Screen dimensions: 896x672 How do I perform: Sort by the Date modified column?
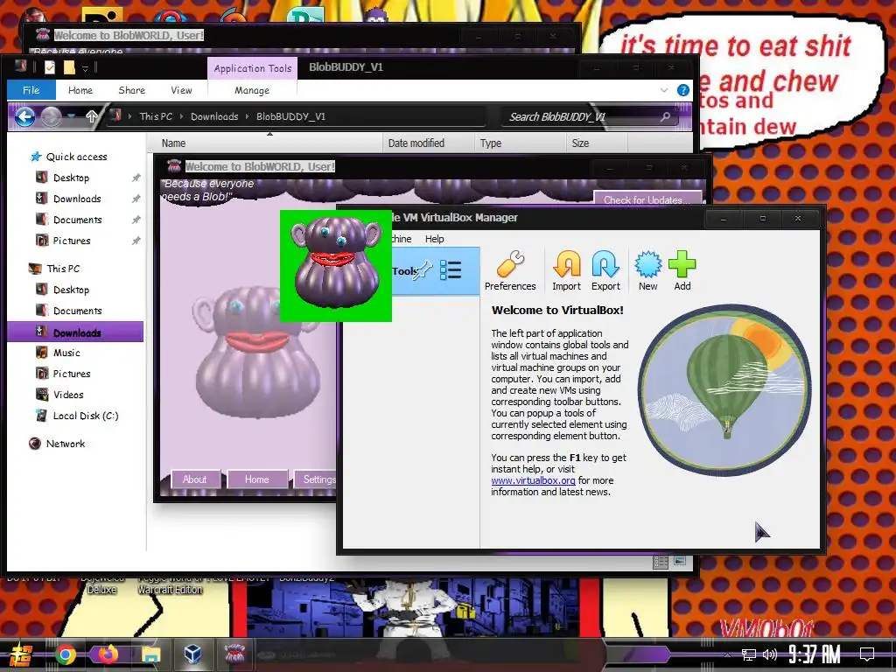[429, 143]
